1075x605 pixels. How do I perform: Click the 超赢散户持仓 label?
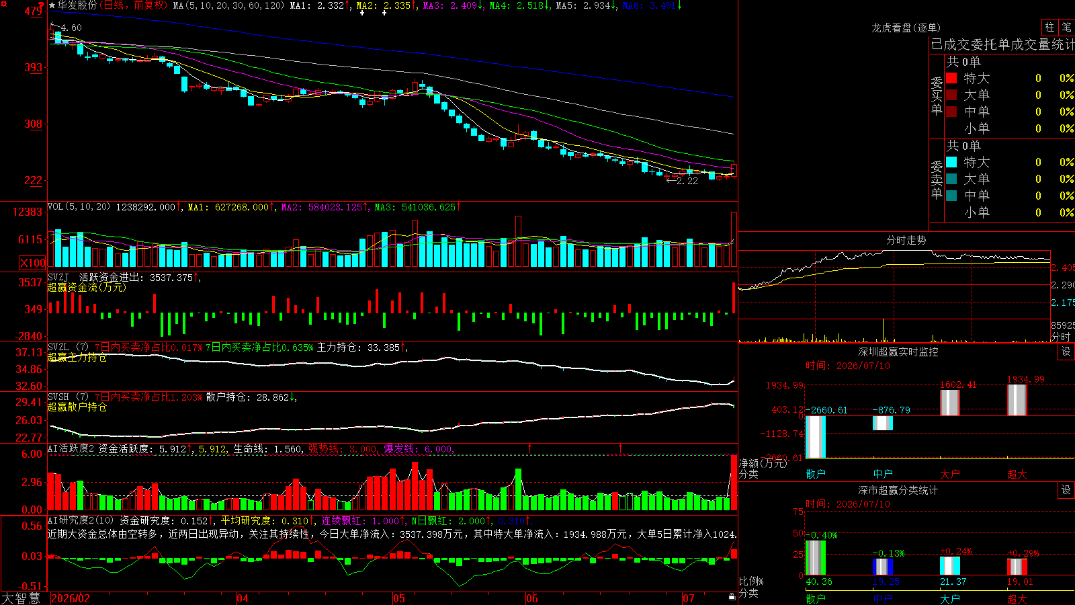tap(77, 407)
